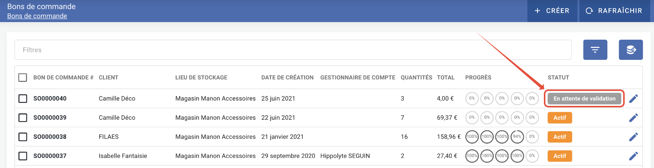The image size is (654, 168).
Task: Sort by the Total column header
Action: click(445, 77)
